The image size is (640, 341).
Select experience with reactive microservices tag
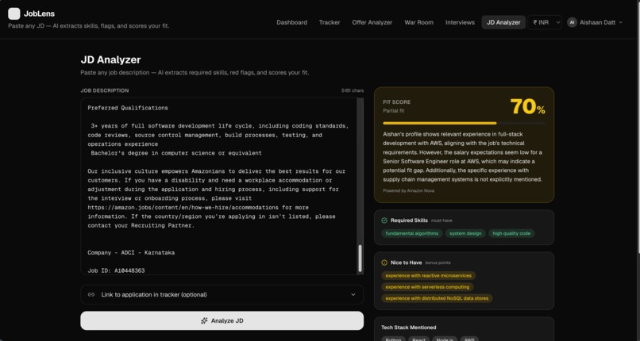[x=429, y=276]
